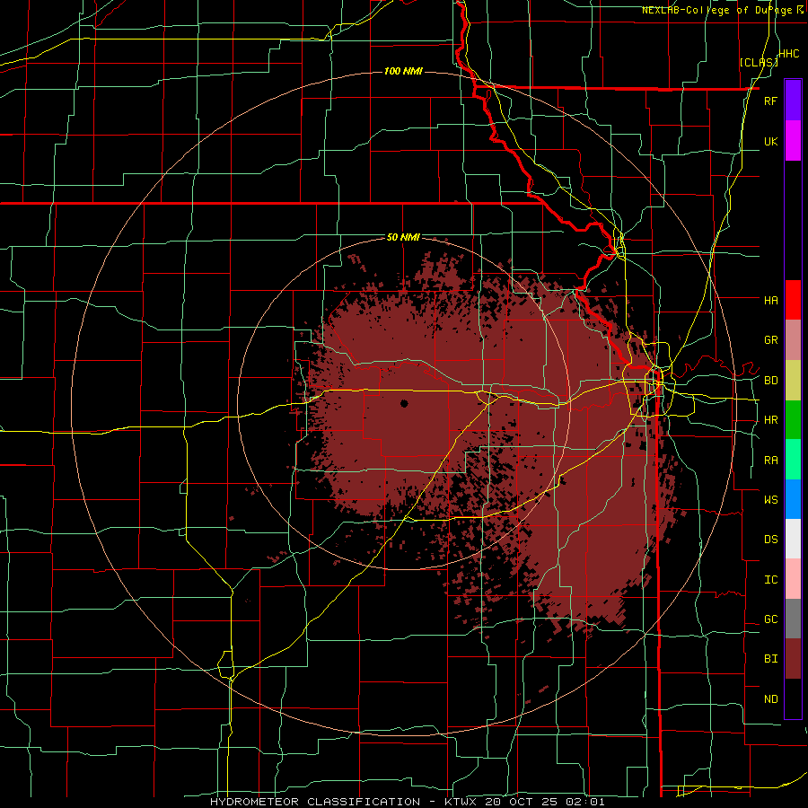Click the HR green legend swatch
Viewport: 808px width, 808px height.
pyautogui.click(x=793, y=419)
